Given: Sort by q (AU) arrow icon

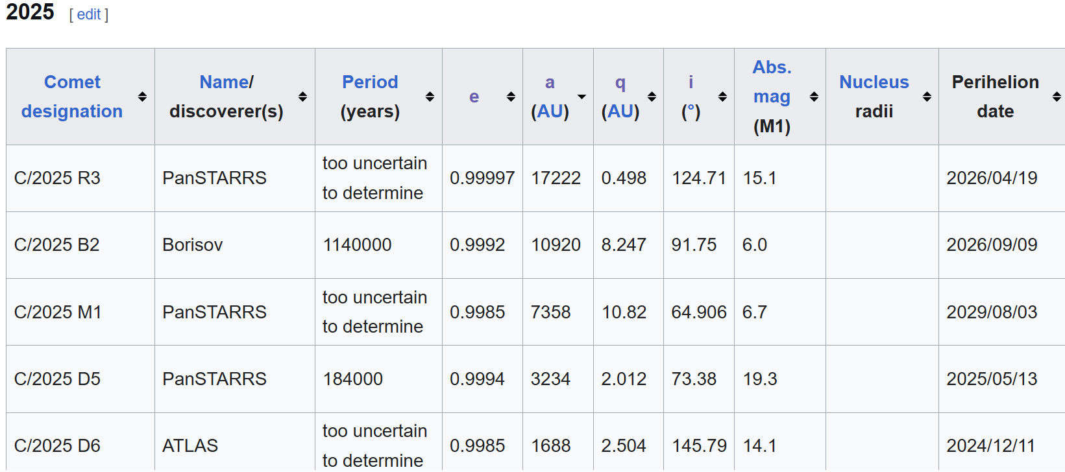Looking at the screenshot, I should coord(652,97).
